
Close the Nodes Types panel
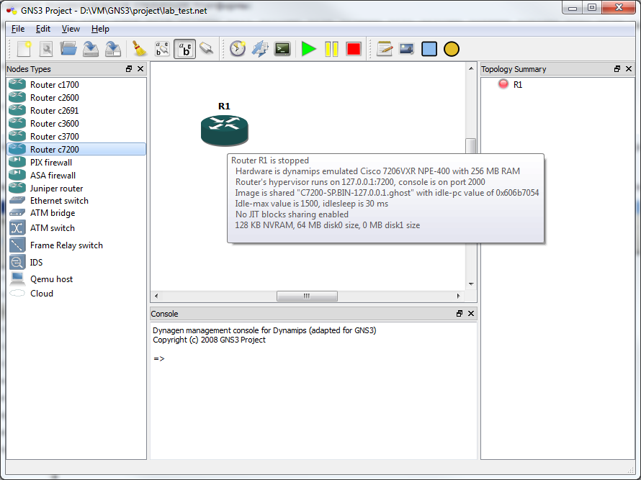click(x=140, y=68)
